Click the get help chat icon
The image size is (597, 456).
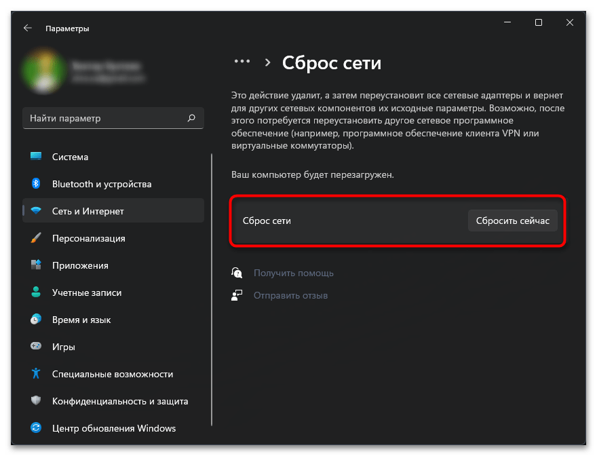pos(237,273)
